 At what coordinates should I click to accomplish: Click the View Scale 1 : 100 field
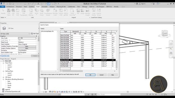[x=27, y=38]
